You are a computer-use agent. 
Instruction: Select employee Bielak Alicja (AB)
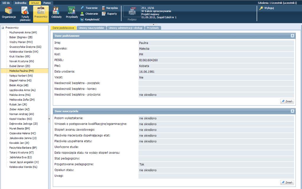click(19, 86)
